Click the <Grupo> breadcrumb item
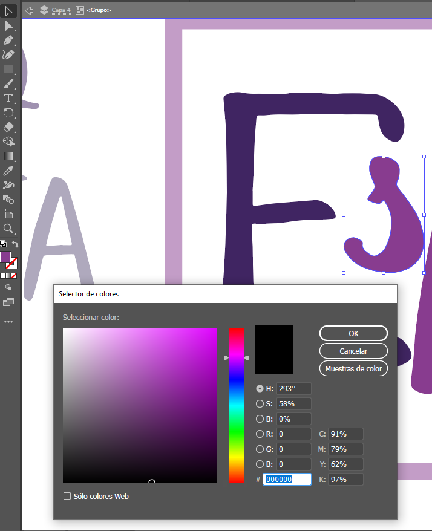This screenshot has width=432, height=531. [98, 10]
